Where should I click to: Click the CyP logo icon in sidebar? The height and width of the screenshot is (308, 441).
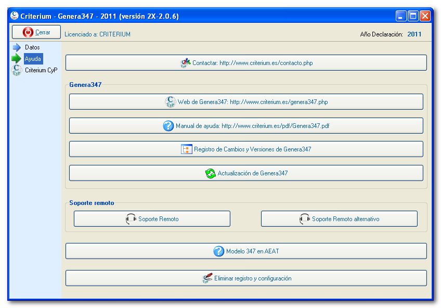point(17,70)
